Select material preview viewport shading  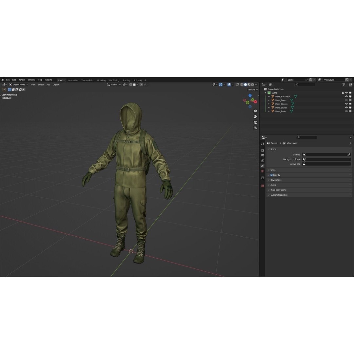(249, 85)
